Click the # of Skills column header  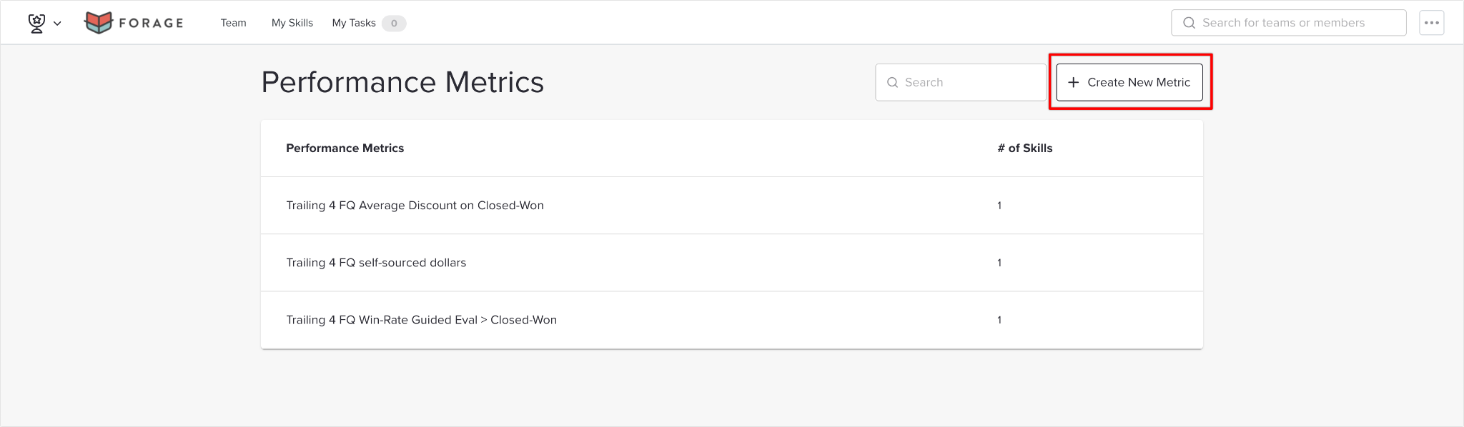[1025, 148]
